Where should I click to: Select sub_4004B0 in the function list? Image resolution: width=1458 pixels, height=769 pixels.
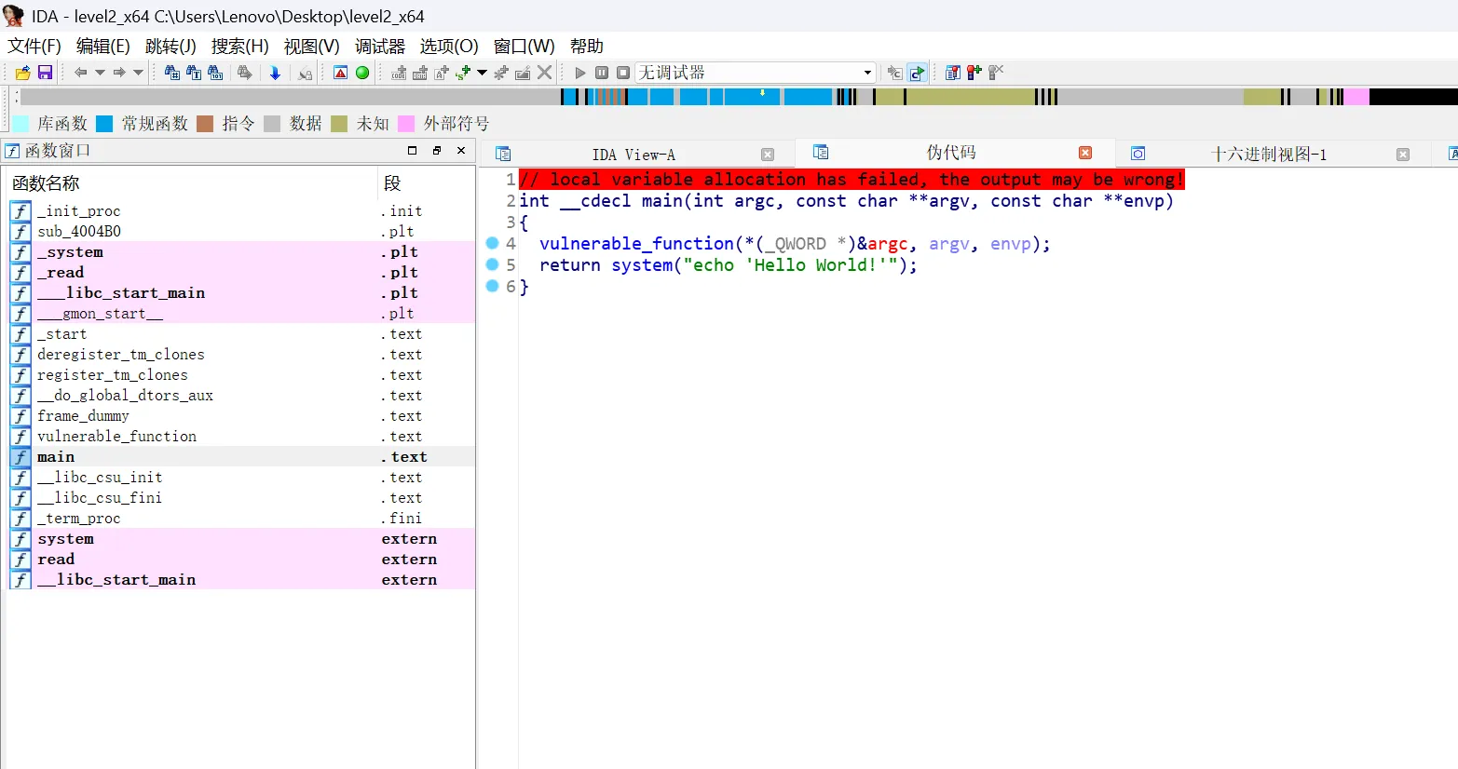[x=241, y=232]
